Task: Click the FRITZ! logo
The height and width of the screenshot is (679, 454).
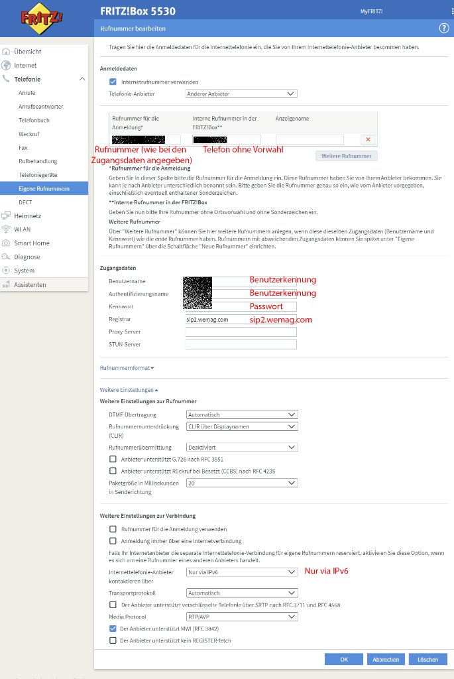Action: pos(41,18)
